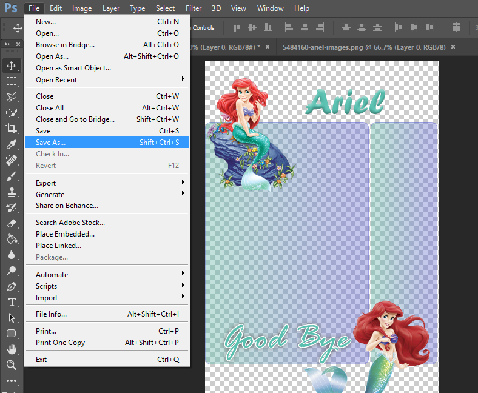
Task: Open the Layer menu
Action: point(111,8)
